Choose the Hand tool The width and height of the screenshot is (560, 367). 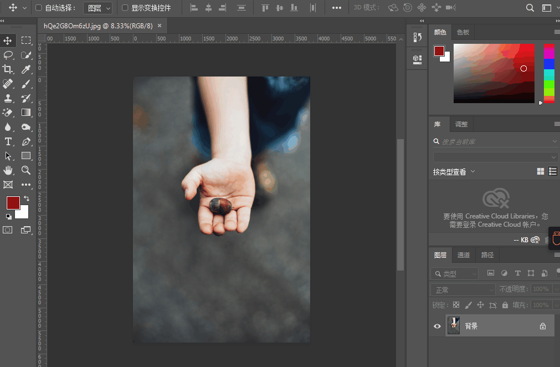tap(8, 170)
